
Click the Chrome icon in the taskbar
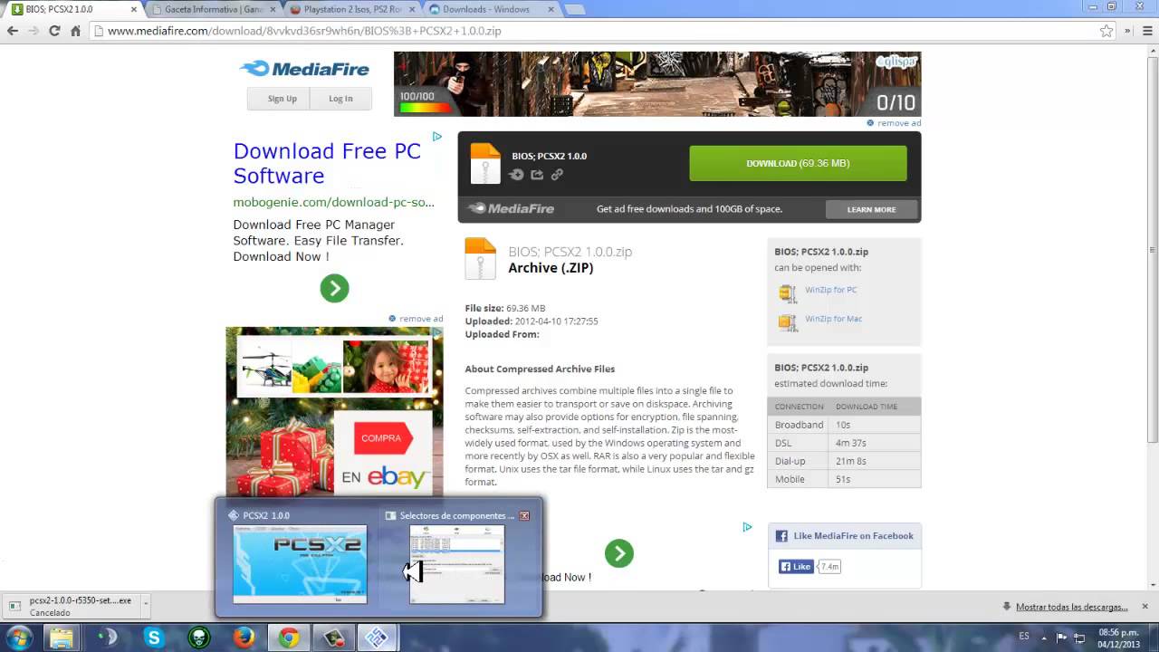coord(289,638)
